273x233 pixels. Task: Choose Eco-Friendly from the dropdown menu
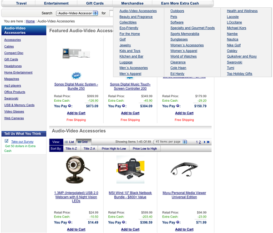[x=129, y=28]
